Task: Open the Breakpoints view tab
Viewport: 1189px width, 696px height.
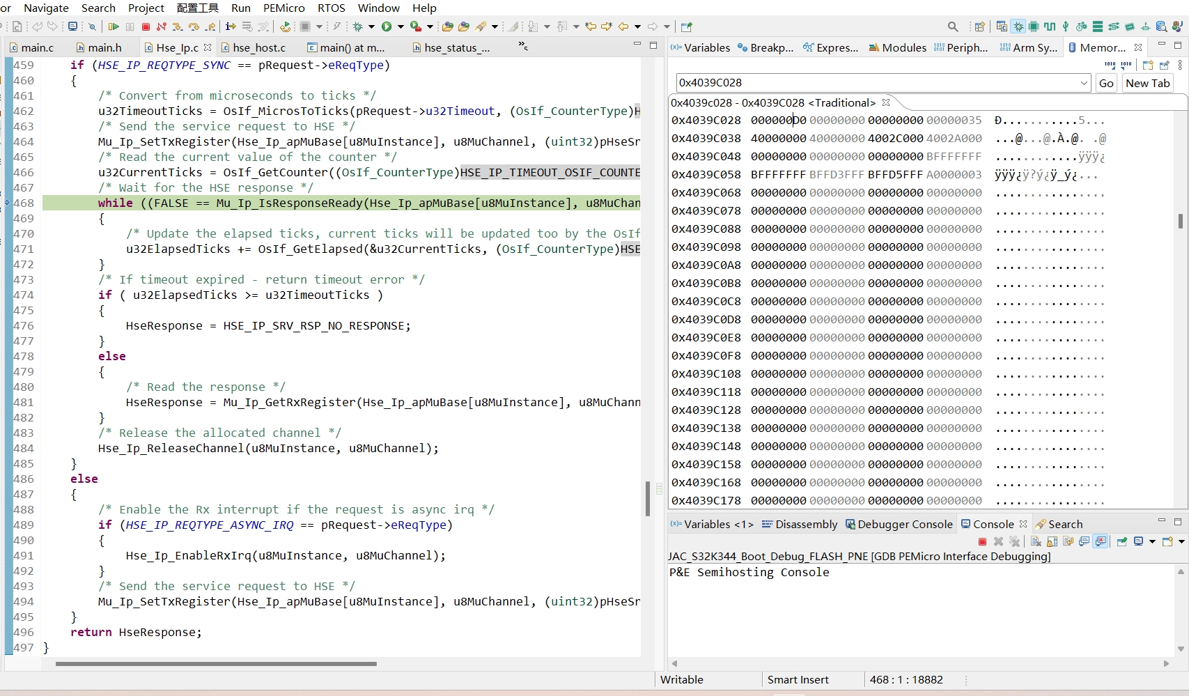Action: [766, 47]
